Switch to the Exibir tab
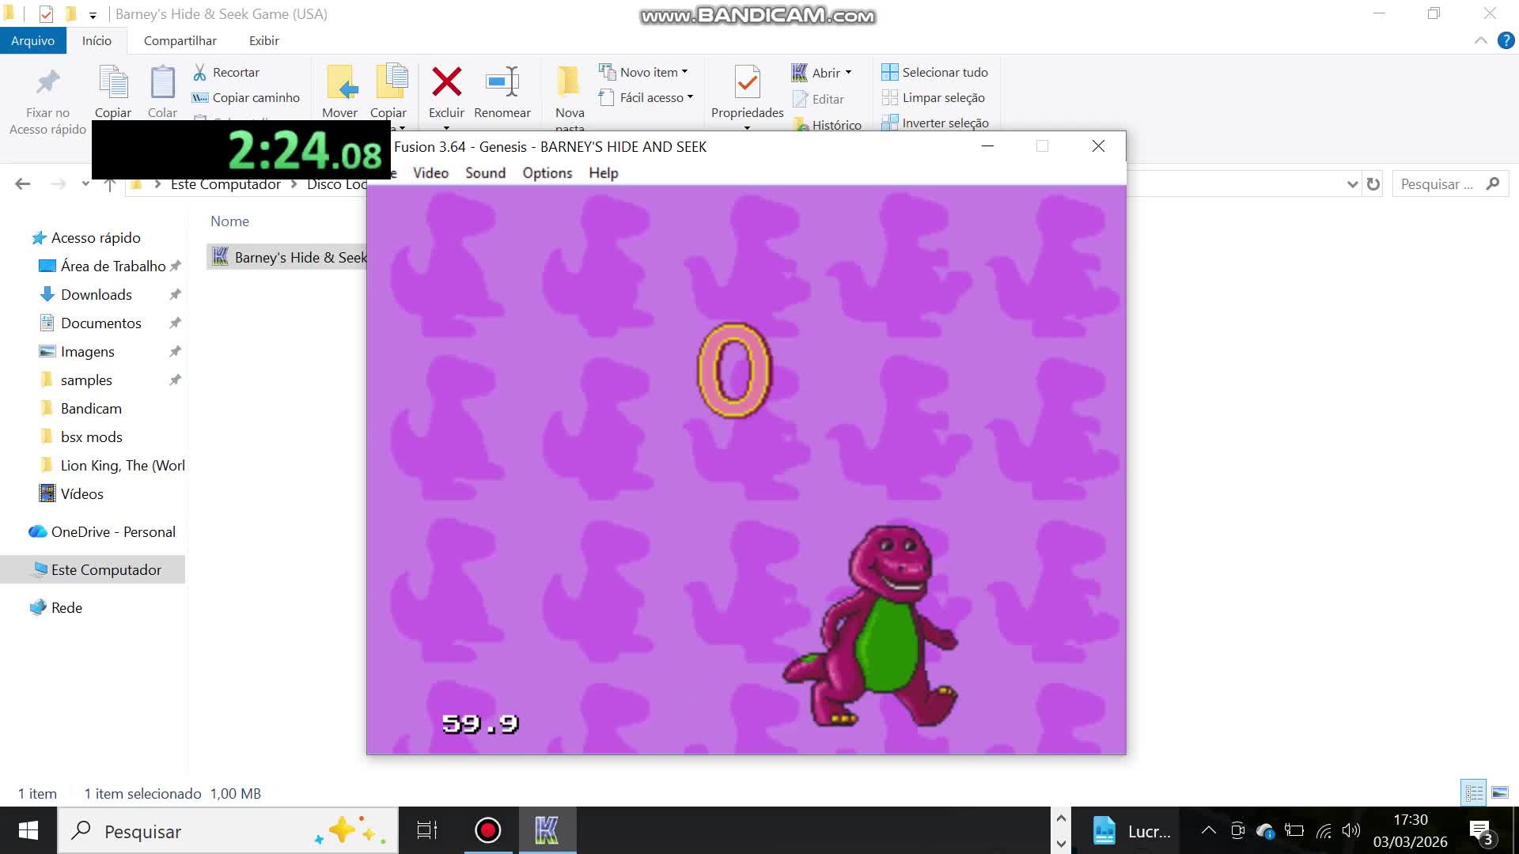The width and height of the screenshot is (1519, 854). coord(263,40)
